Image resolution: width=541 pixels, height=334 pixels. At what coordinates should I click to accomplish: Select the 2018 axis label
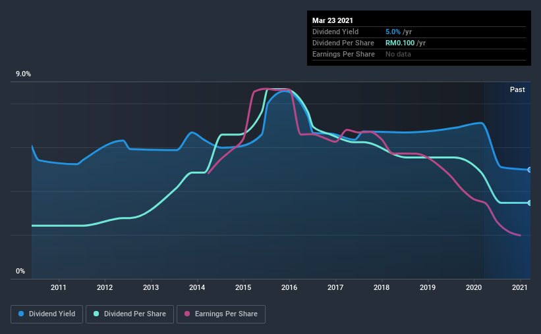(x=382, y=287)
